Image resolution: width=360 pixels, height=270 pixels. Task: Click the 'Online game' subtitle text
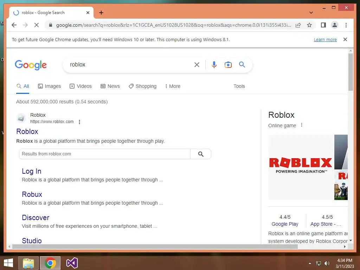click(282, 126)
